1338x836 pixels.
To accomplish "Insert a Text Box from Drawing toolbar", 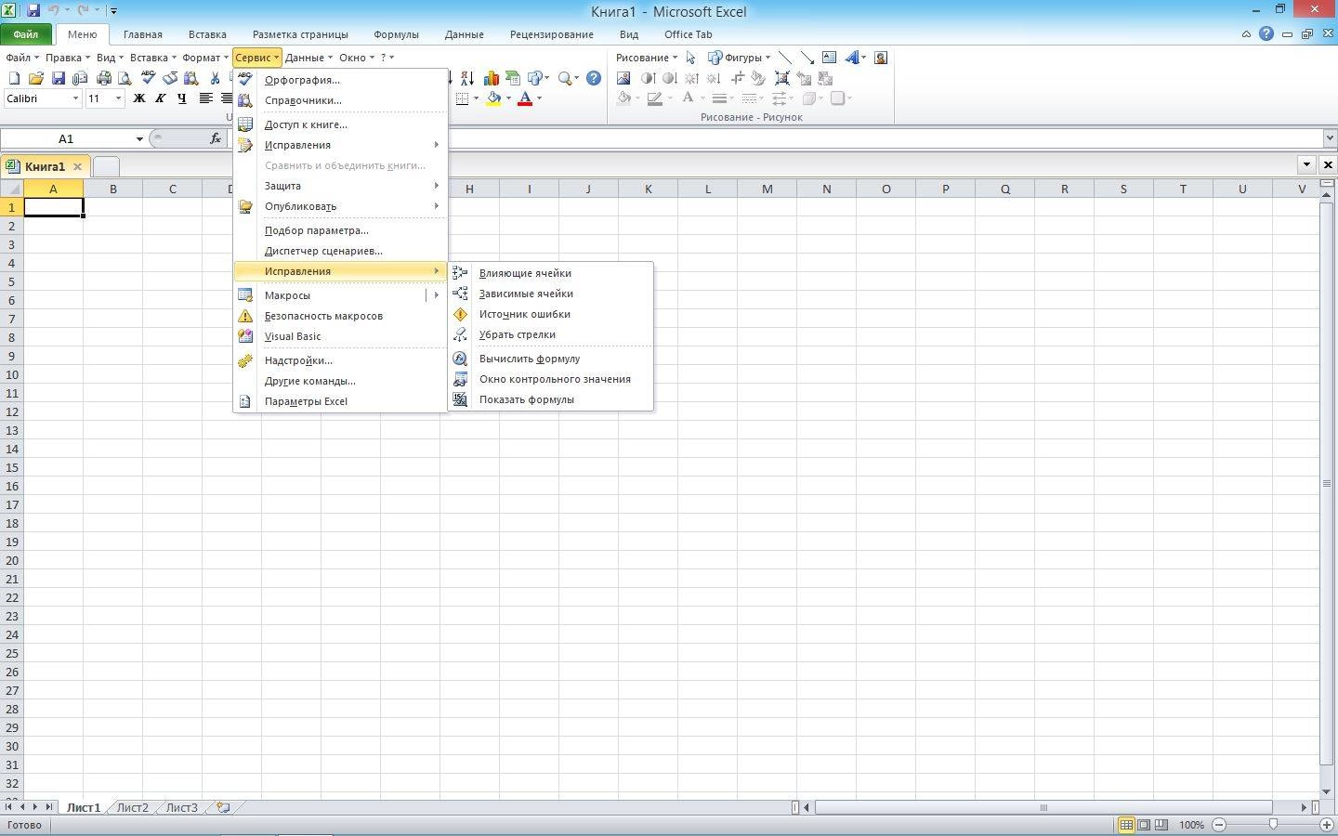I will pos(829,58).
